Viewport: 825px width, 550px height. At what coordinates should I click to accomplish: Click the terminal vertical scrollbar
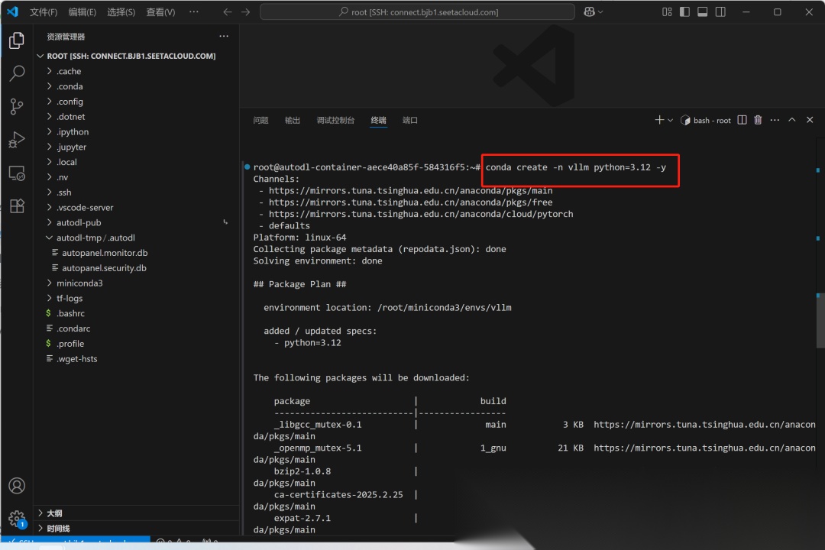820,321
